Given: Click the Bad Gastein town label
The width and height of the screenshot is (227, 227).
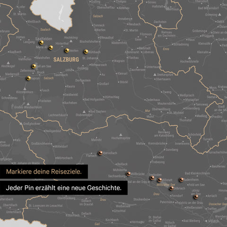Looking at the screenshot, I should click(98, 112).
